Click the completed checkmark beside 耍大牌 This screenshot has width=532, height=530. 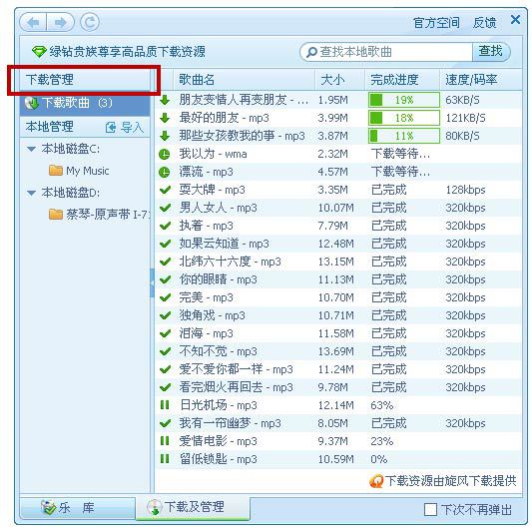tap(166, 190)
